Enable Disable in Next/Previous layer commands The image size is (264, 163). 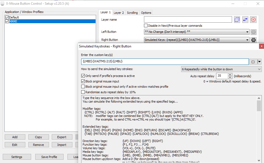[x=146, y=25]
